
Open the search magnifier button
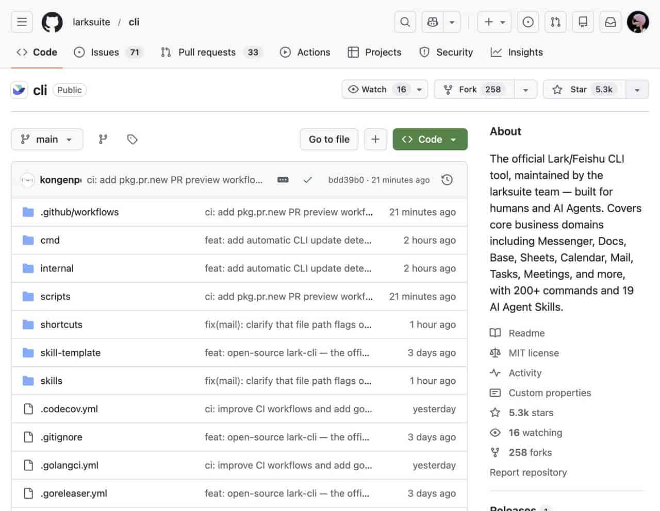click(x=405, y=22)
